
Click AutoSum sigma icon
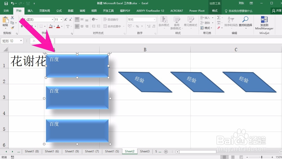[x=219, y=18]
